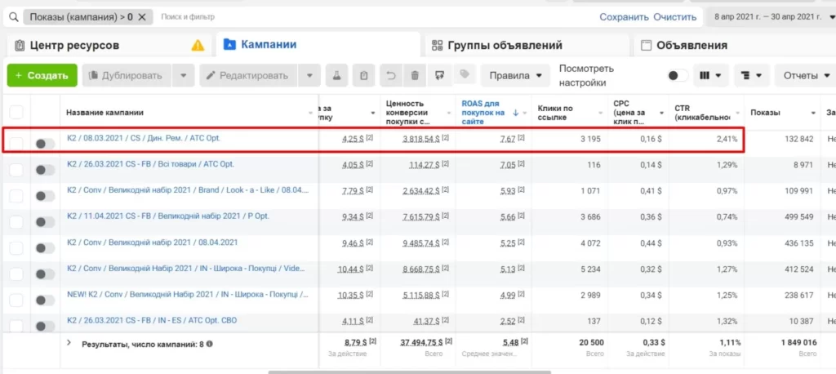Click the export arrow icon beside trash

(x=439, y=75)
